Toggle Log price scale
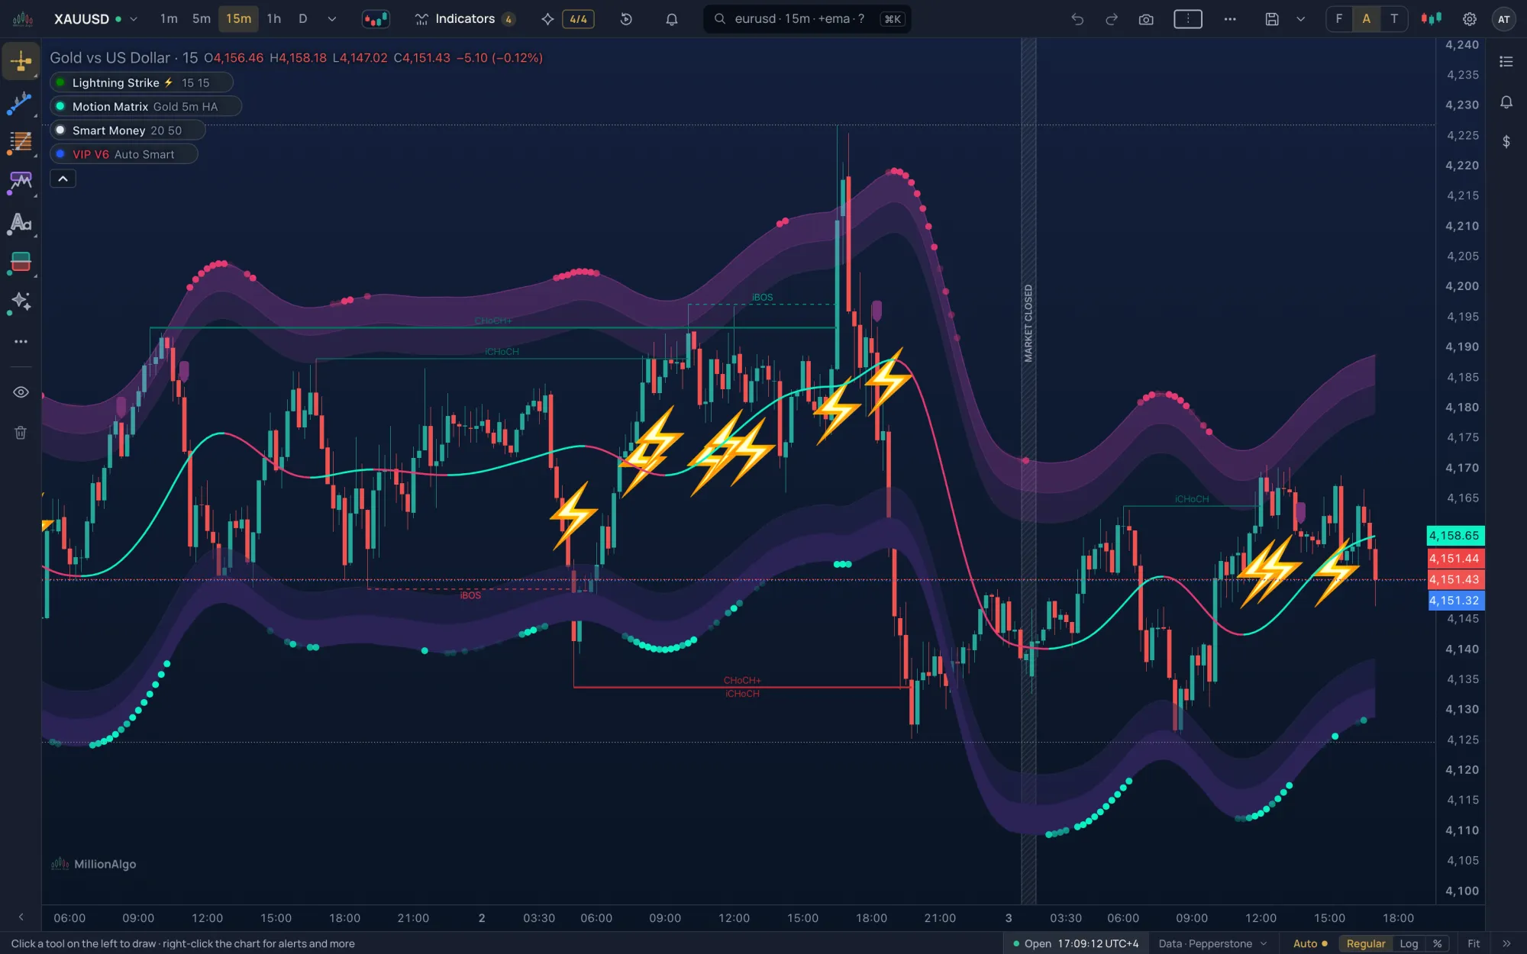Viewport: 1527px width, 954px height. click(x=1409, y=943)
